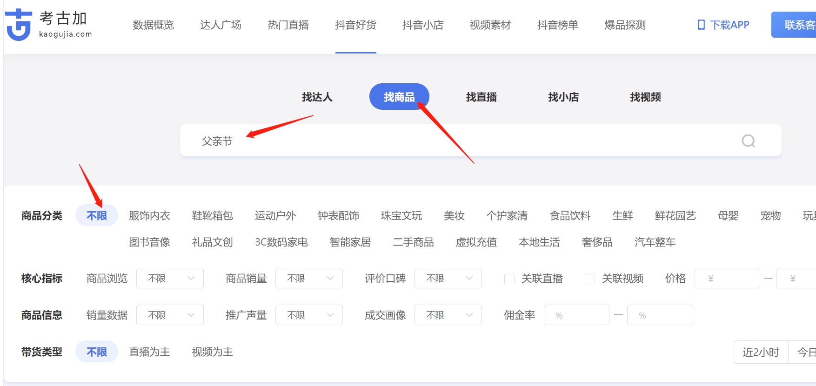Open the 数据概览 nav menu

click(154, 25)
